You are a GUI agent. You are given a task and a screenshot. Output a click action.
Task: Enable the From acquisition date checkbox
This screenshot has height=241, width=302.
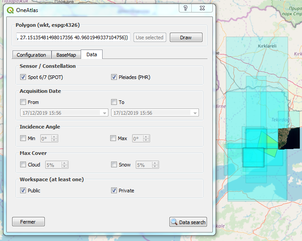coord(23,102)
